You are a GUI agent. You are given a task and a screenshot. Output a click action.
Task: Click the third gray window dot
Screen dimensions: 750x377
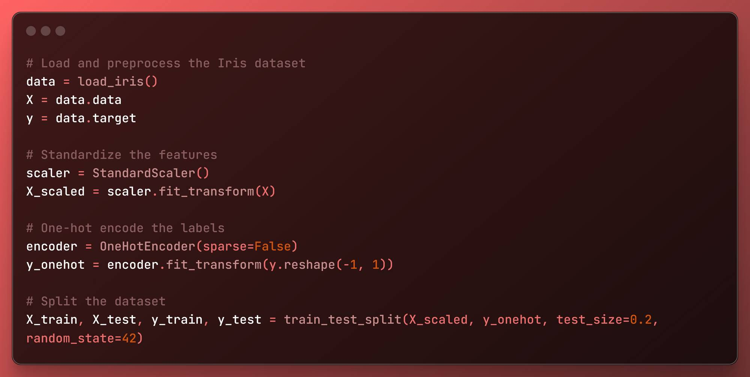60,31
